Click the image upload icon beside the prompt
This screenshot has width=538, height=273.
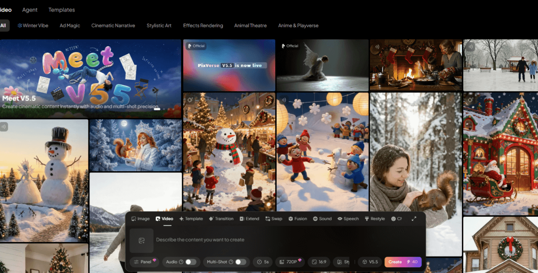point(142,240)
